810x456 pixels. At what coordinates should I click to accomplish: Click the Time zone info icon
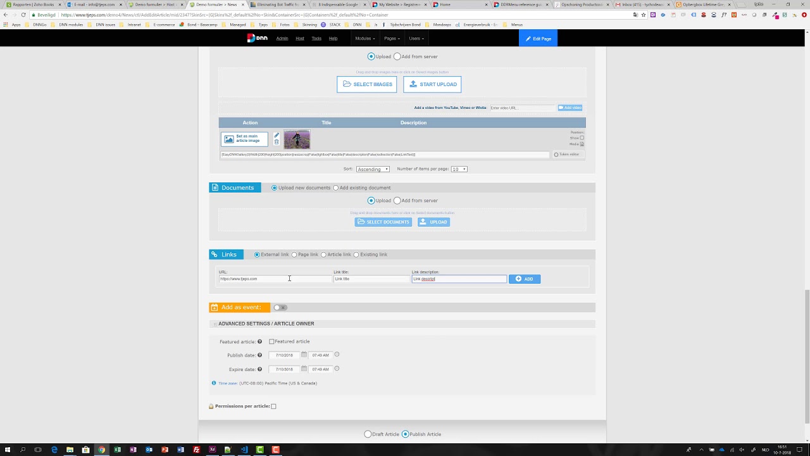(x=214, y=383)
